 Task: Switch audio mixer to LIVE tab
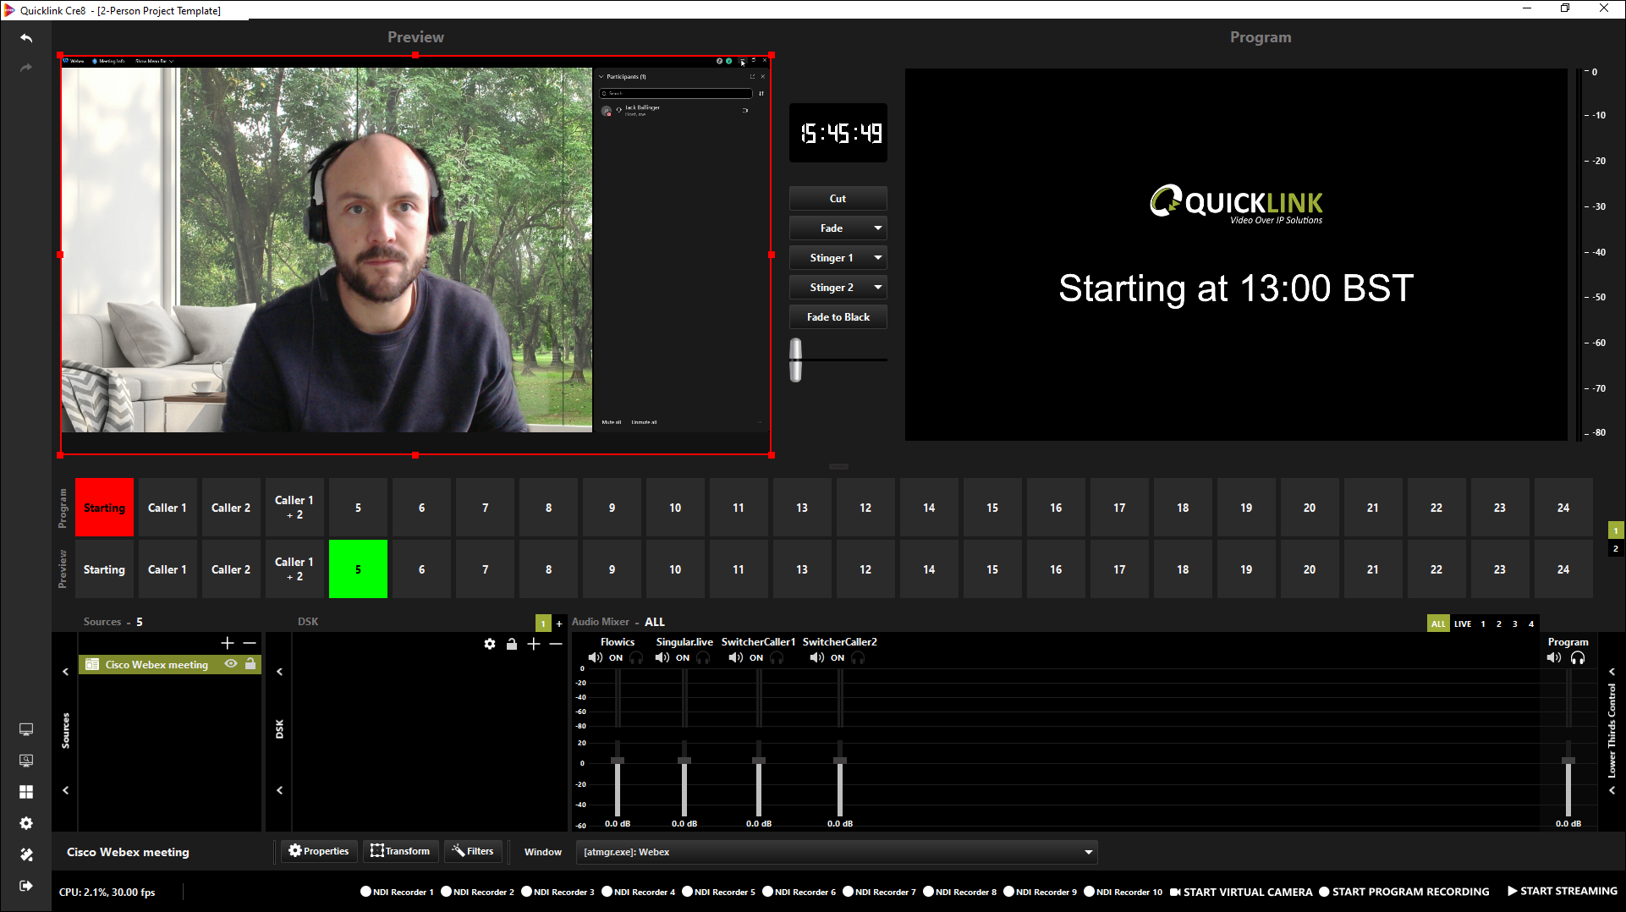click(x=1463, y=624)
